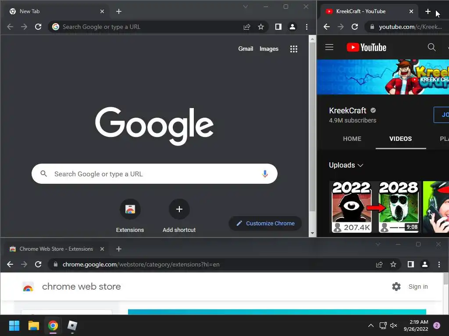Click scroll-down arrow on New Tab scrollbar

(312, 234)
